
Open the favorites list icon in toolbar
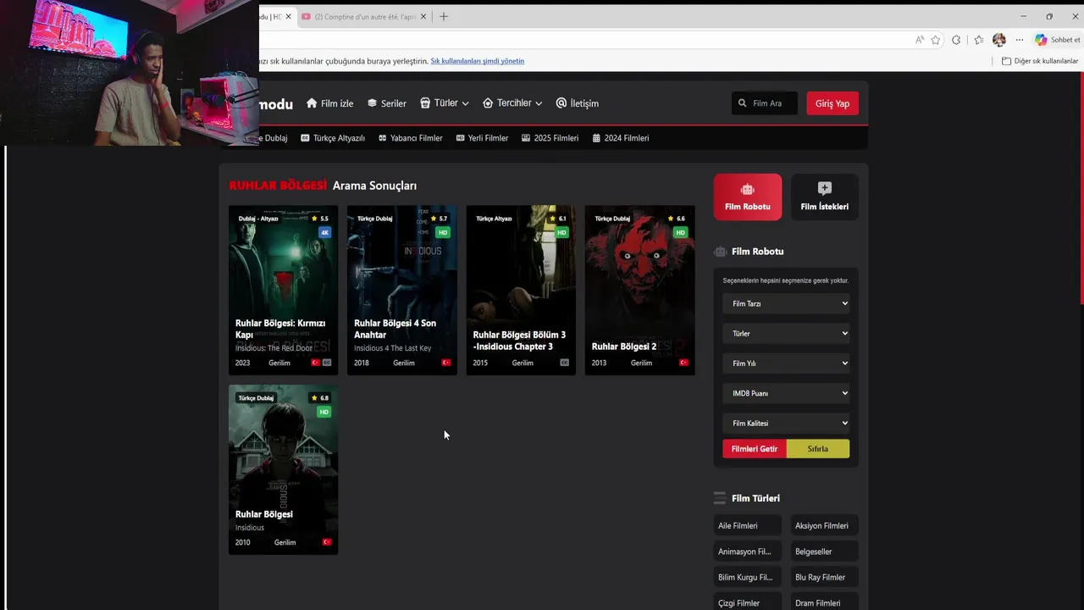[979, 40]
